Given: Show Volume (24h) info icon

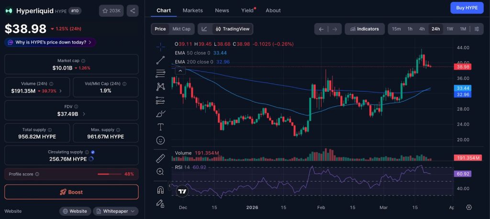Looking at the screenshot, I should [51, 84].
